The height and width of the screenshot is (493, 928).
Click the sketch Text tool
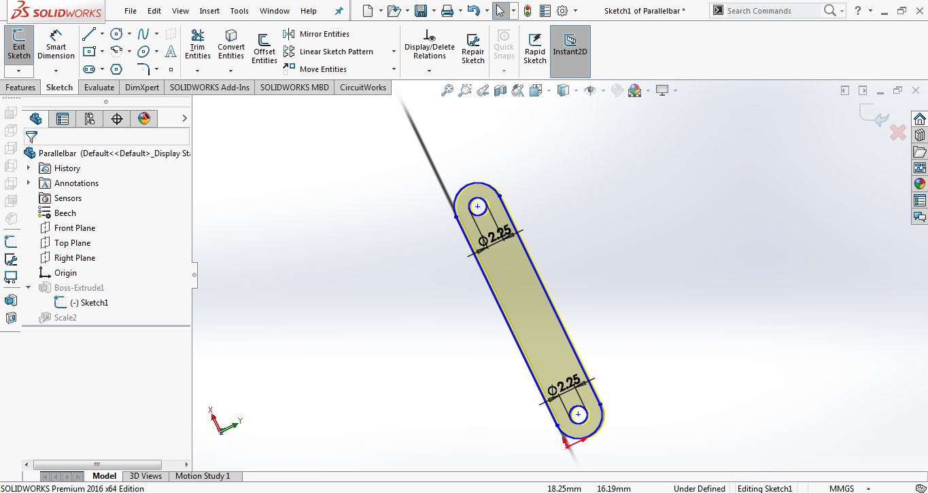(x=171, y=52)
